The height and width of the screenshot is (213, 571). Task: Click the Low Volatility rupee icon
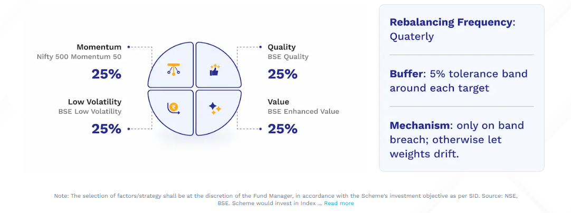(x=173, y=108)
